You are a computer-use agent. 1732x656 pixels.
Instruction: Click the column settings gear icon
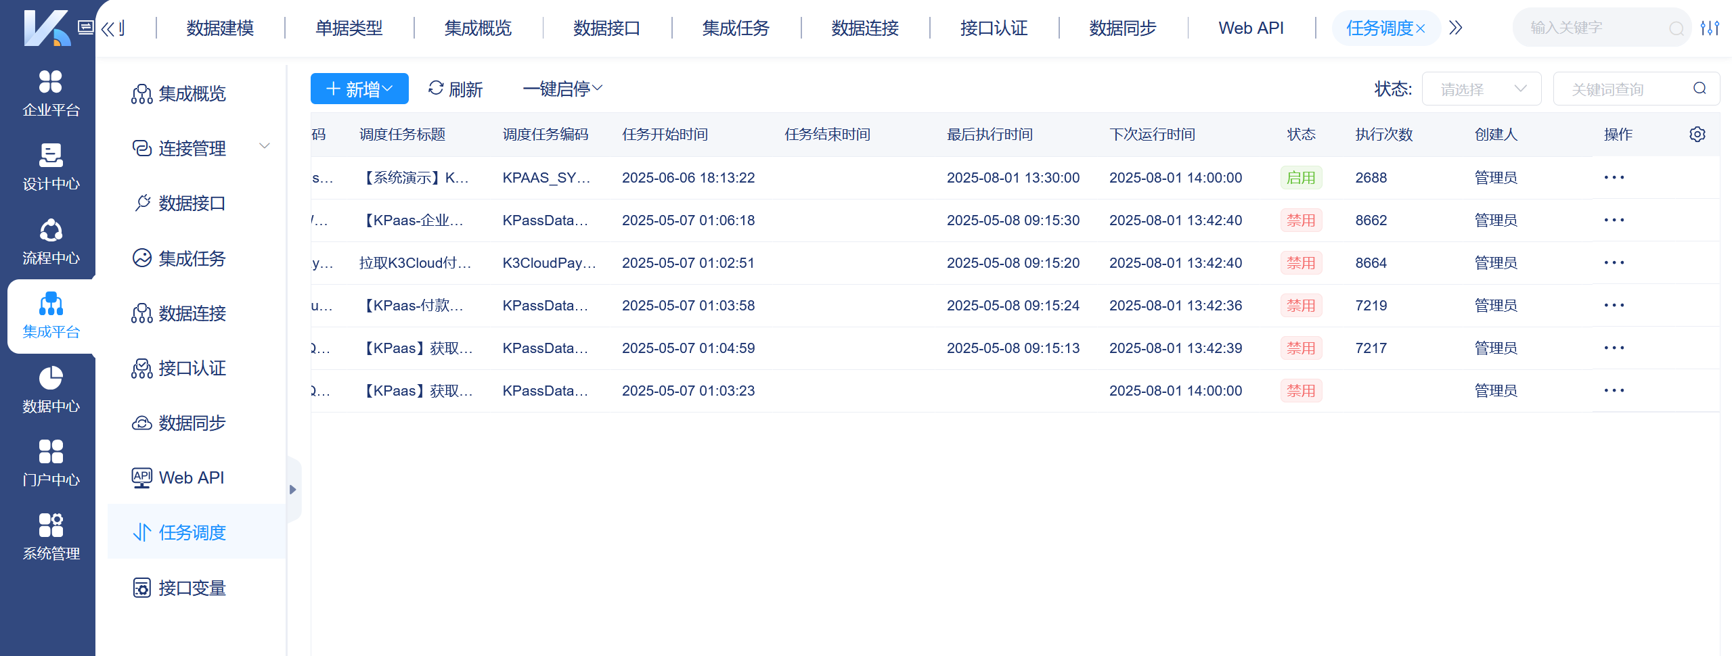point(1697,134)
